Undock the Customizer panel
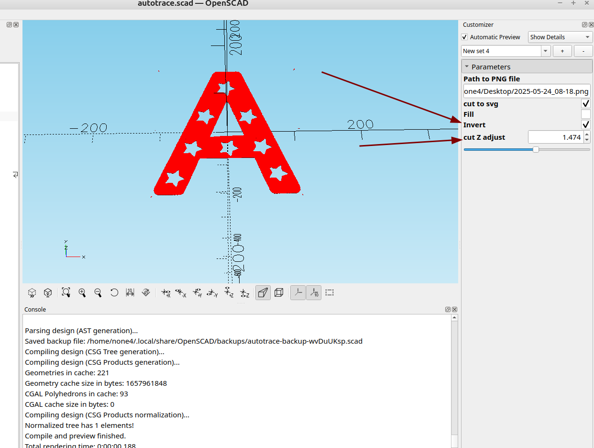Viewport: 594px width, 448px height. pyautogui.click(x=584, y=25)
